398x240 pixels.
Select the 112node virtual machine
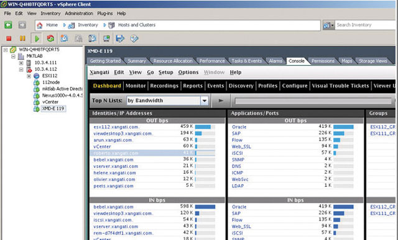tap(51, 82)
